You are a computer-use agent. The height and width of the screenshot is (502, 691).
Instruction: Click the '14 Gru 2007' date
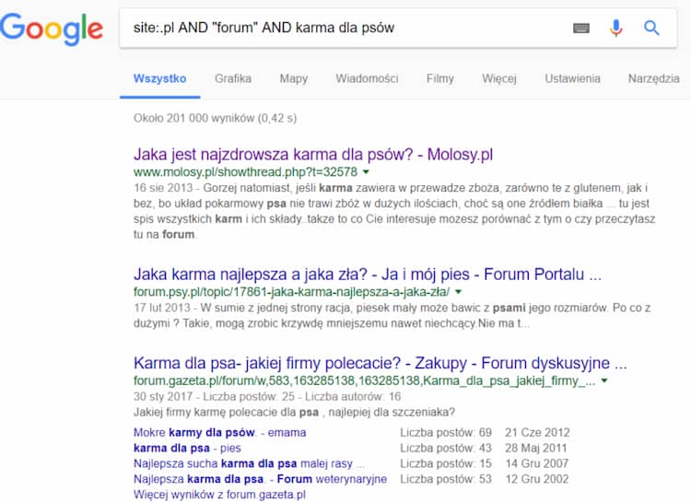click(537, 463)
